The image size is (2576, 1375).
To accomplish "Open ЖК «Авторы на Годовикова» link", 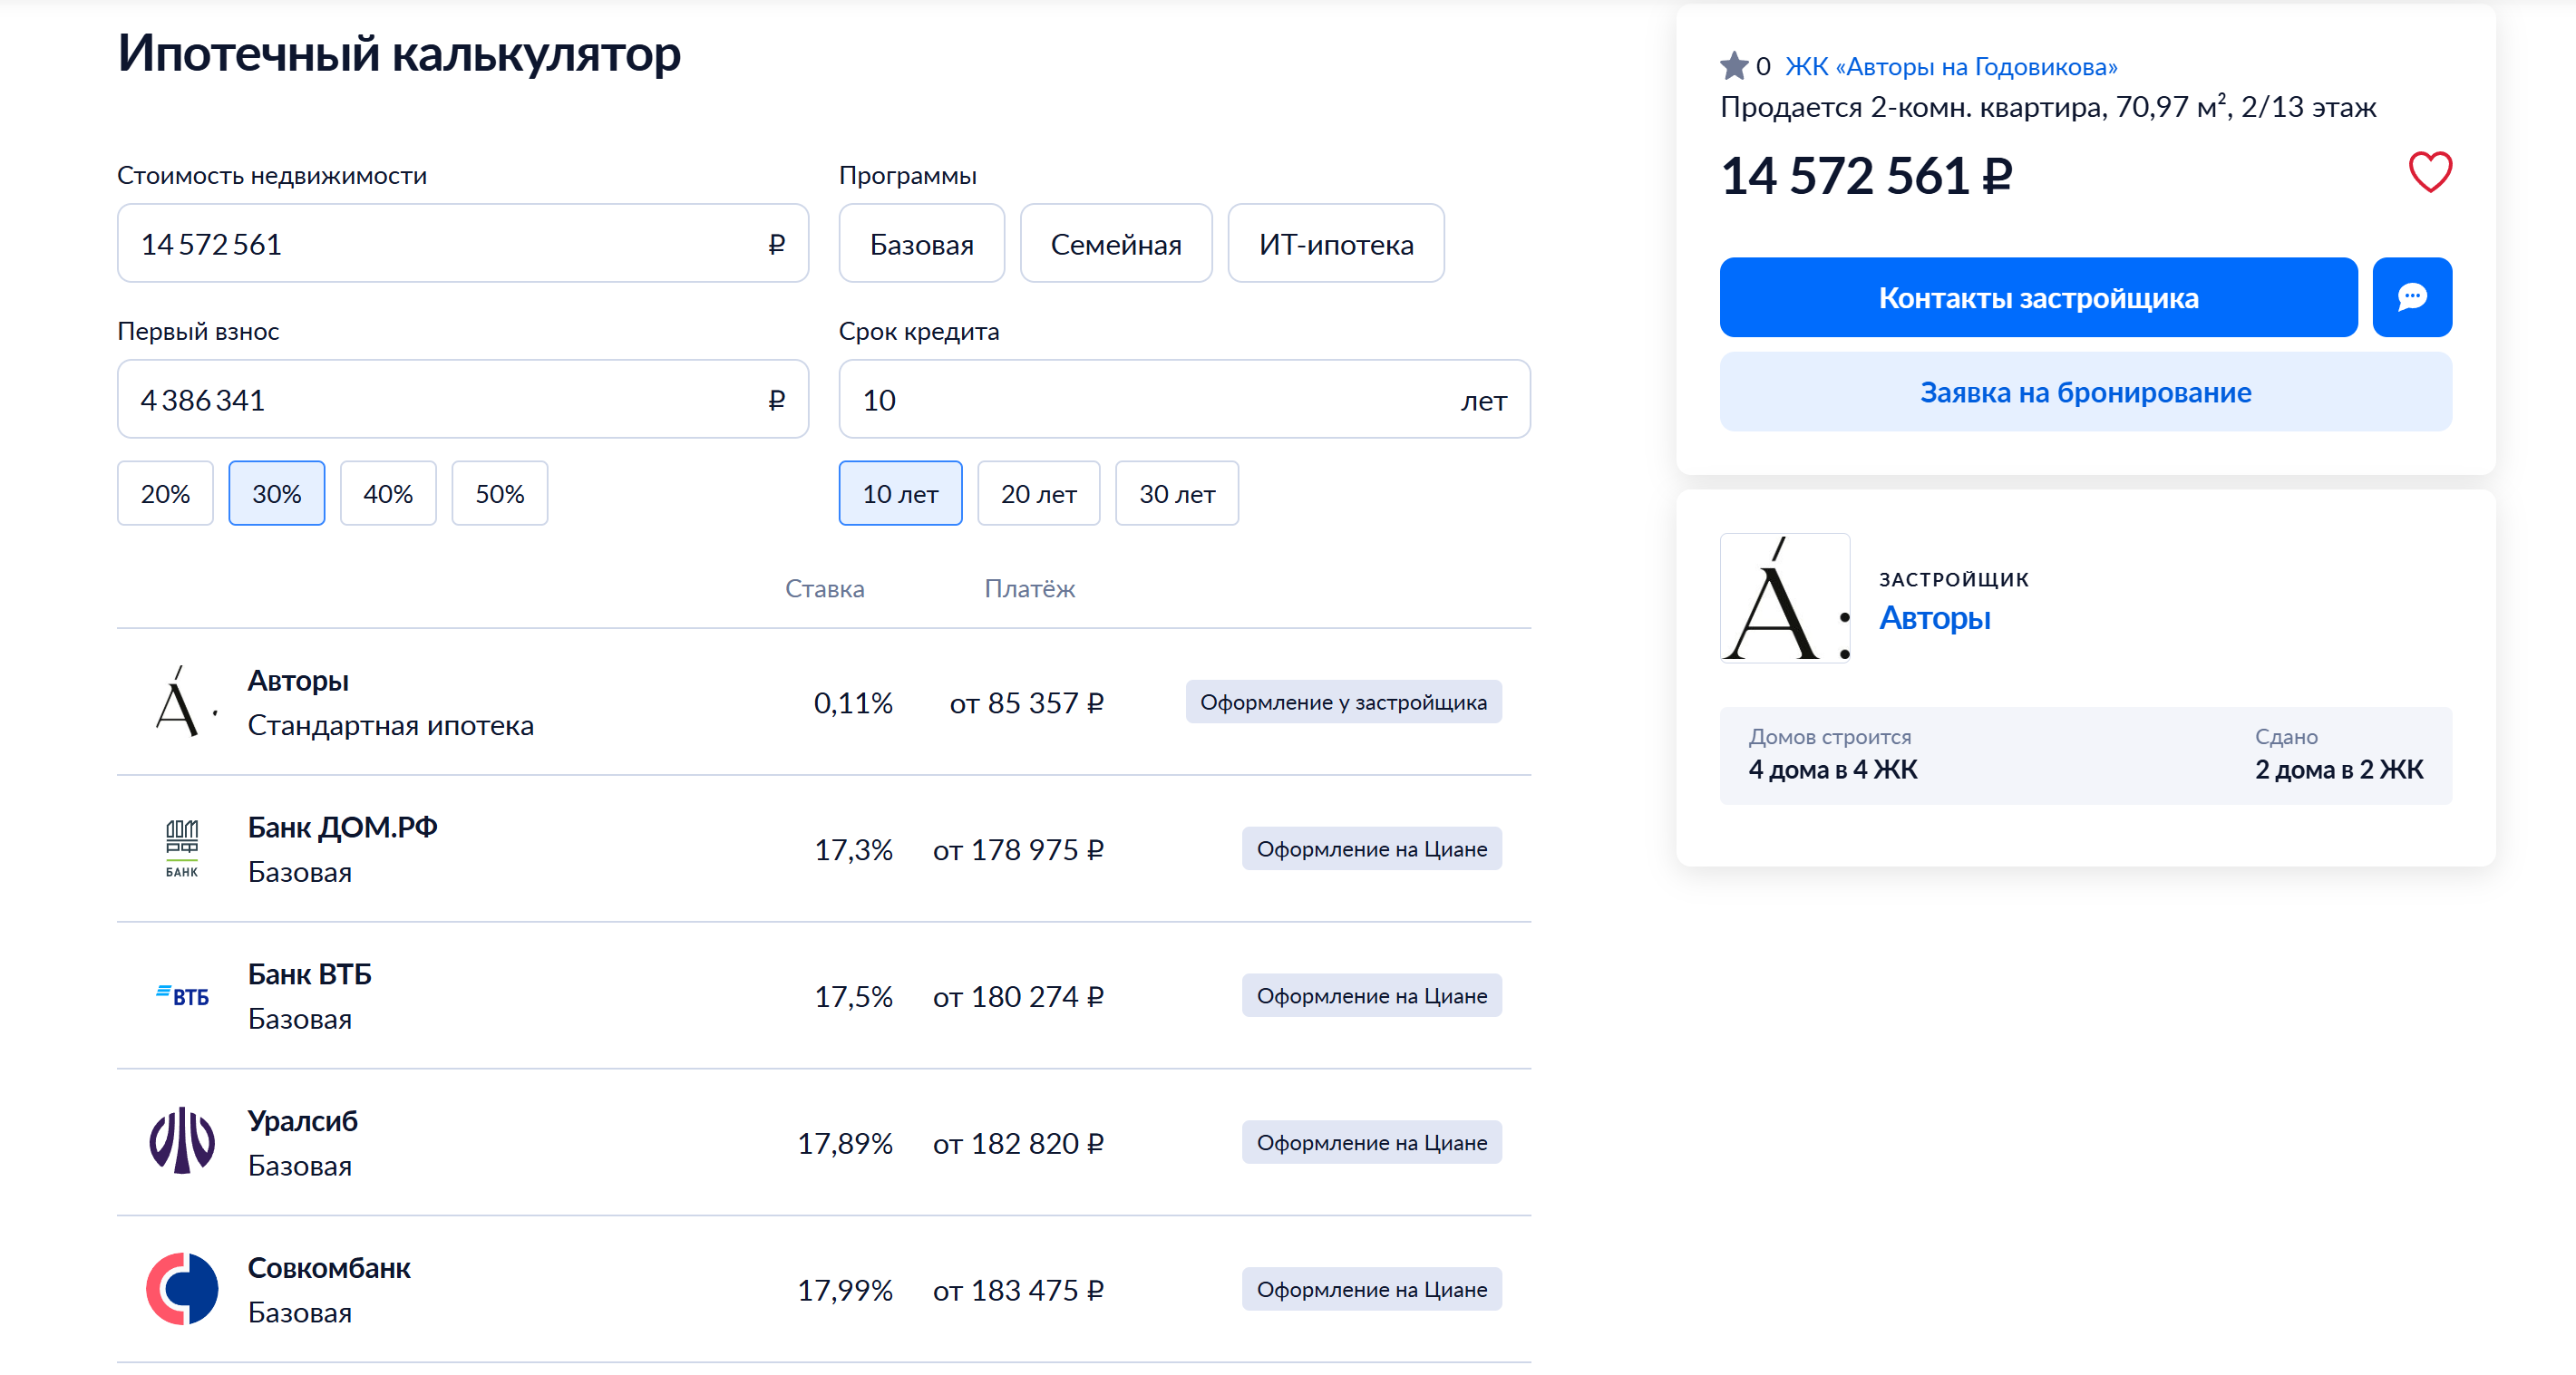I will pyautogui.click(x=1951, y=66).
